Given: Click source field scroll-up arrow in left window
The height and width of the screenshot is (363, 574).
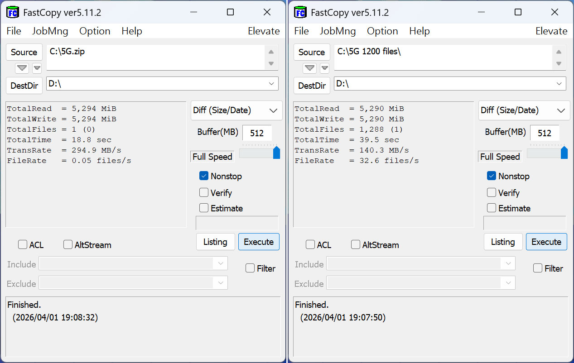Looking at the screenshot, I should pos(271,52).
